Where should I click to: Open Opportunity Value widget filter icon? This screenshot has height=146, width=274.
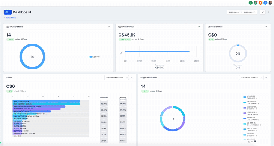click(x=199, y=27)
